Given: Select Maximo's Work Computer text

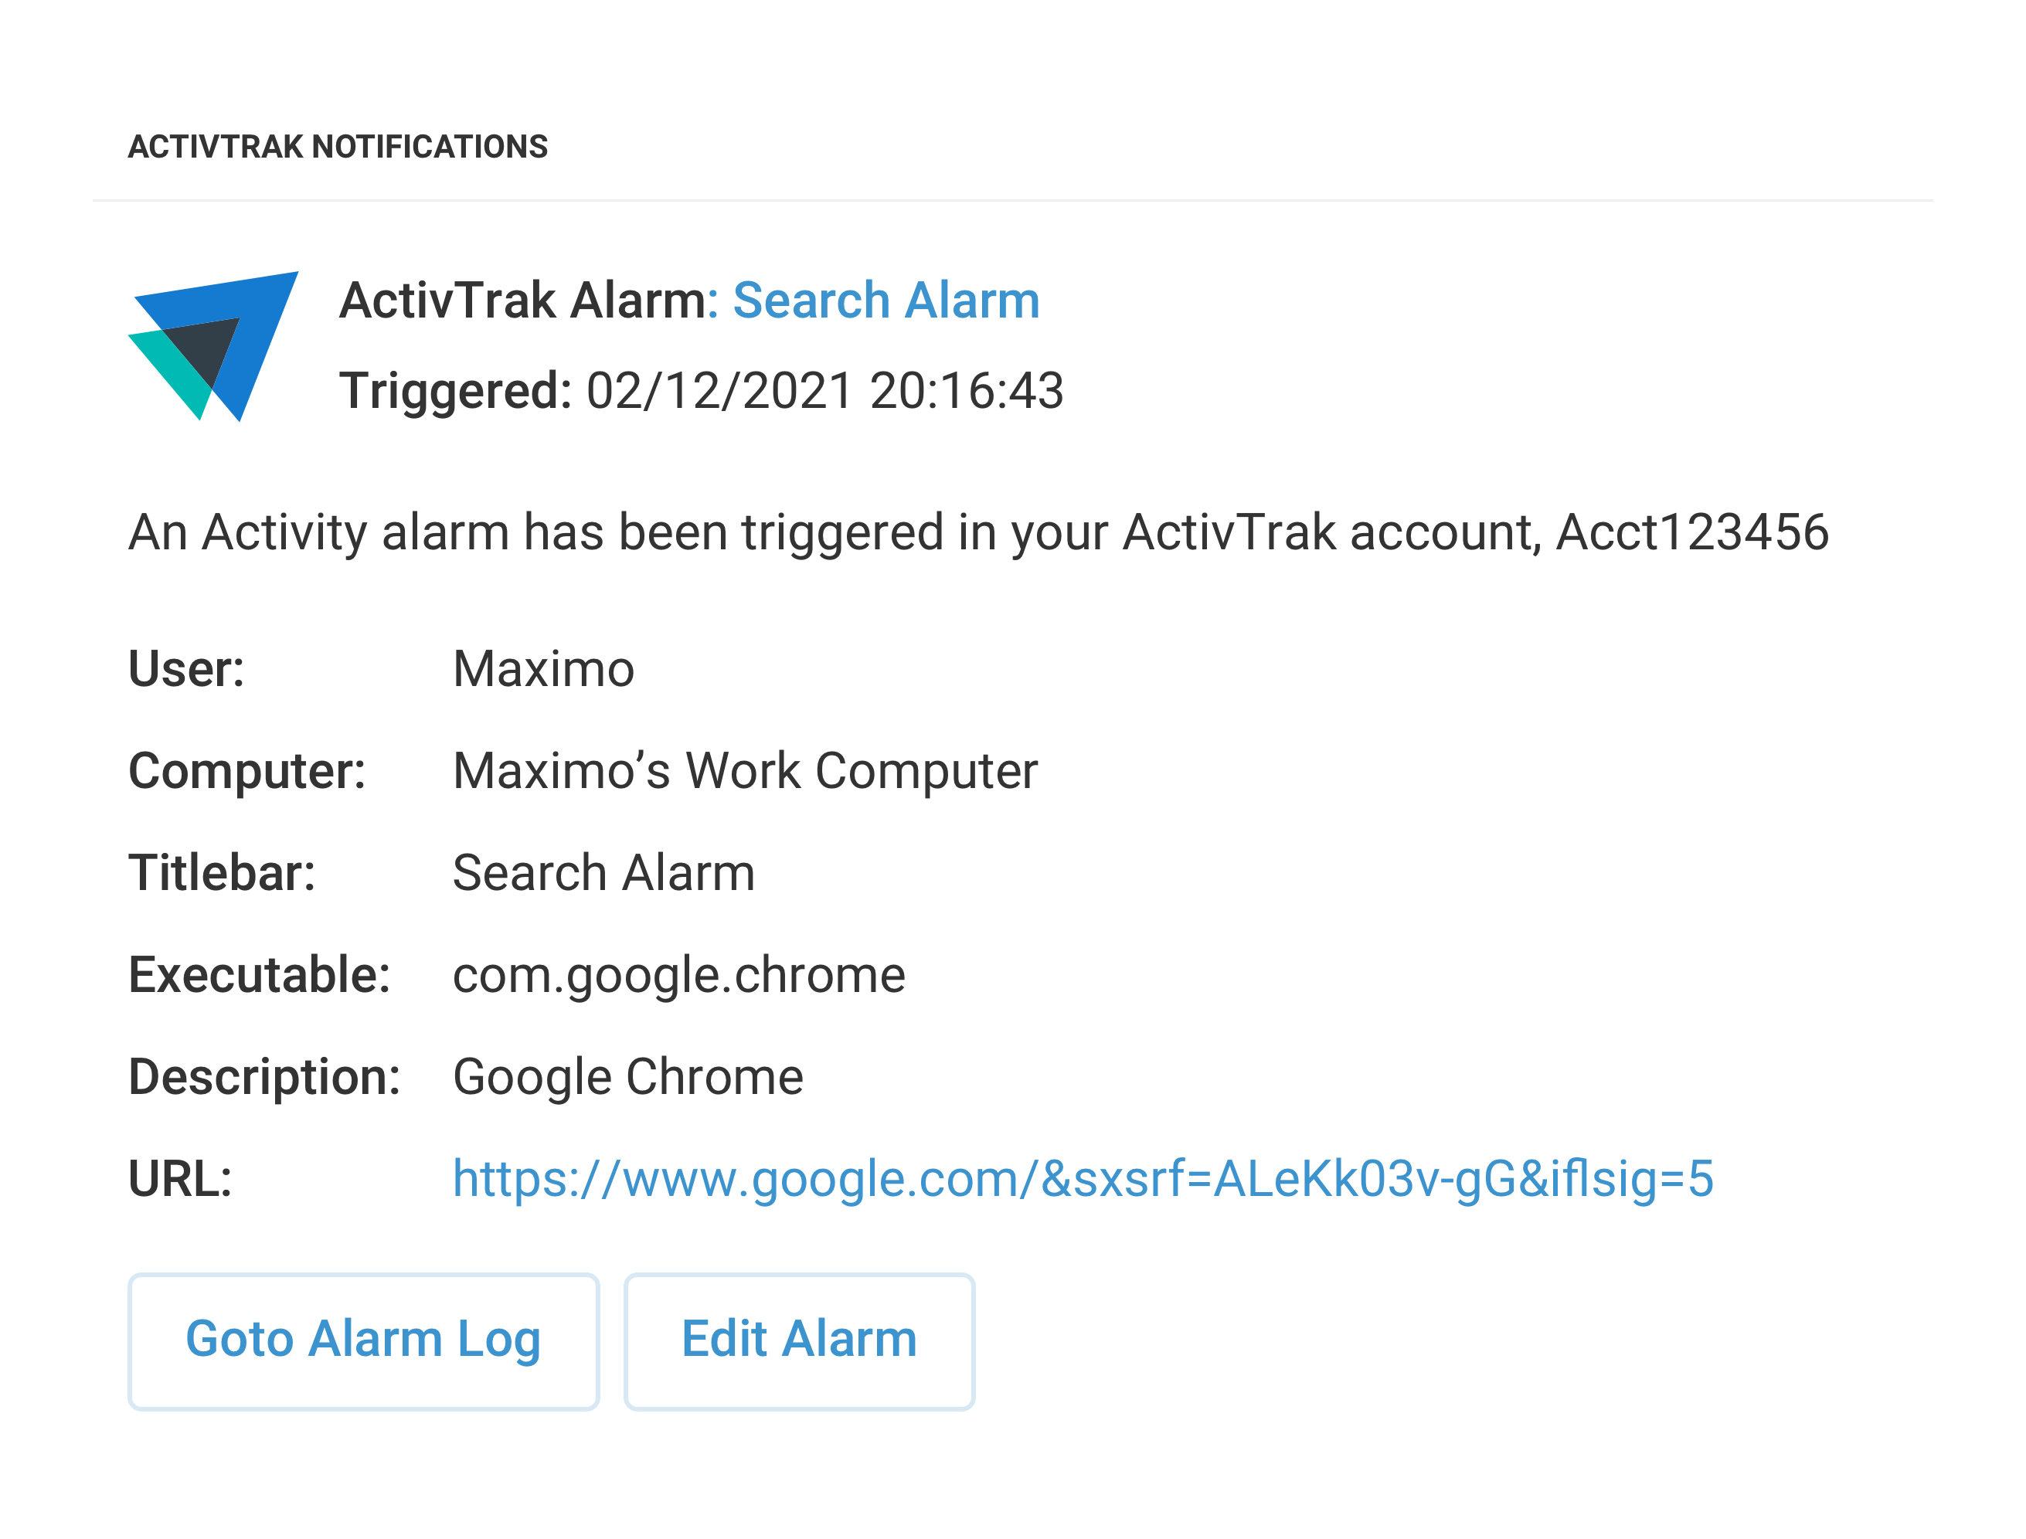Looking at the screenshot, I should pyautogui.click(x=744, y=770).
